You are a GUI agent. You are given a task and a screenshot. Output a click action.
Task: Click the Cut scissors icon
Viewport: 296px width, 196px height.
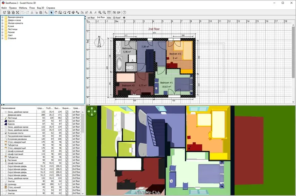point(32,13)
